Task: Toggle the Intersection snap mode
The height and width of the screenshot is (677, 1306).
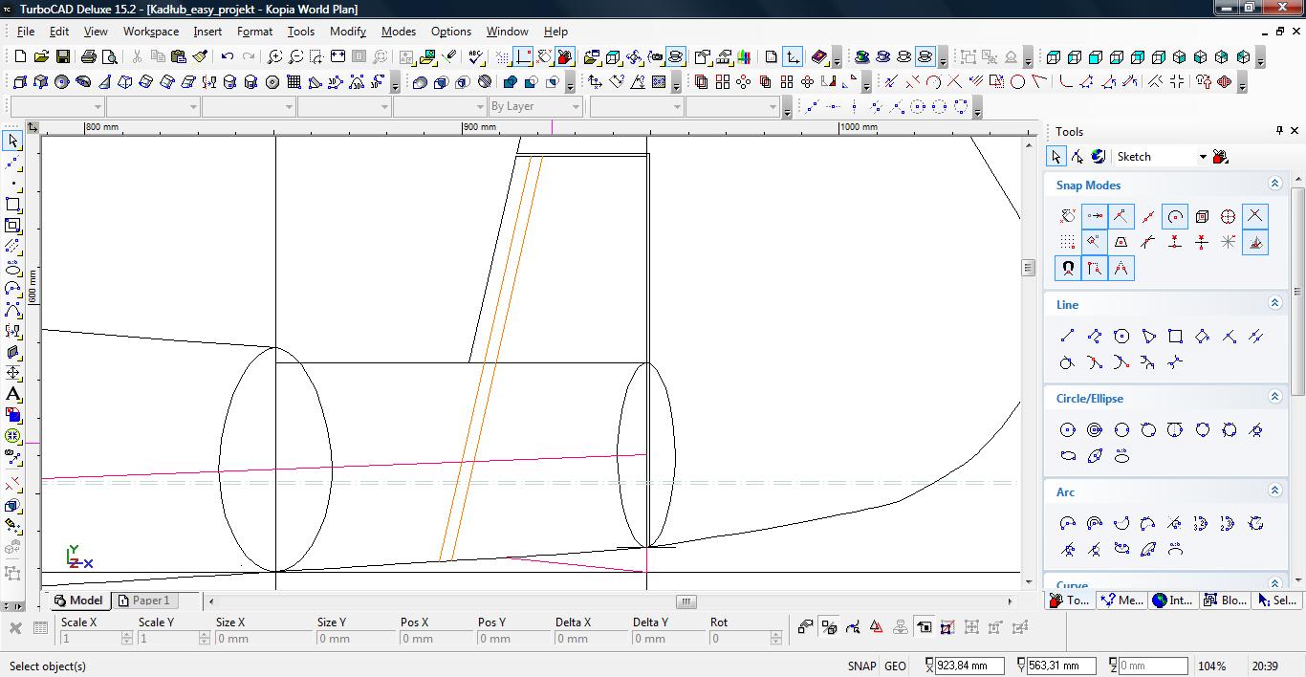Action: [1254, 216]
